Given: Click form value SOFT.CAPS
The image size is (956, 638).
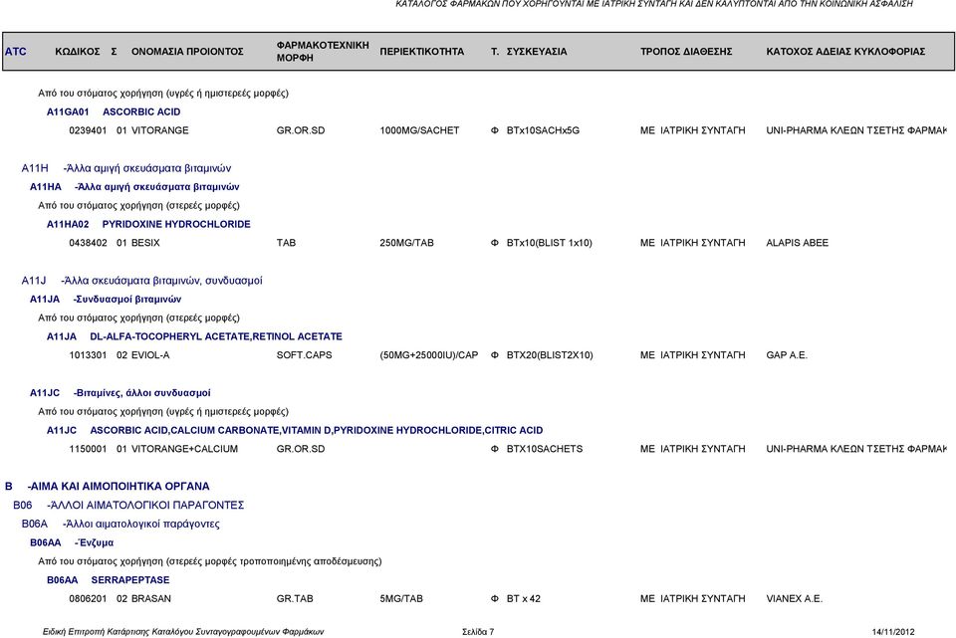Looking at the screenshot, I should pyautogui.click(x=305, y=355).
